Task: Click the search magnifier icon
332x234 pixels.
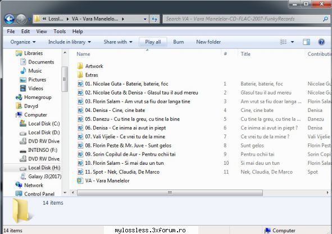Action: click(325, 19)
